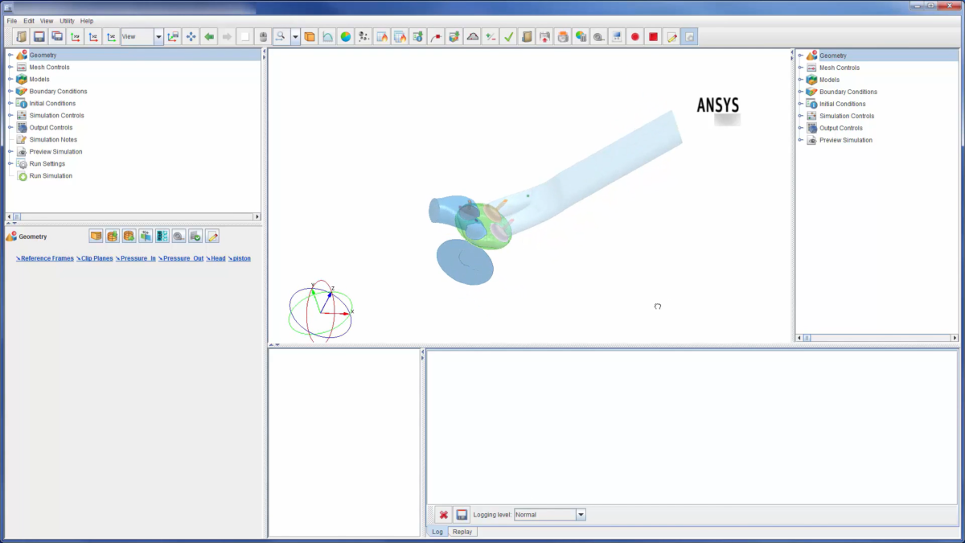Click the orange box icon in Geometry panel
Screen dimensions: 965x543
tap(96, 236)
